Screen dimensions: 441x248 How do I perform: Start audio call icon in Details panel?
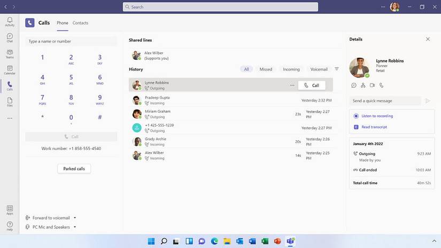tap(381, 85)
